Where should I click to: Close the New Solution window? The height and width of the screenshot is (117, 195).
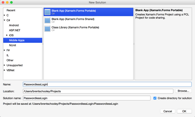tap(3, 2)
